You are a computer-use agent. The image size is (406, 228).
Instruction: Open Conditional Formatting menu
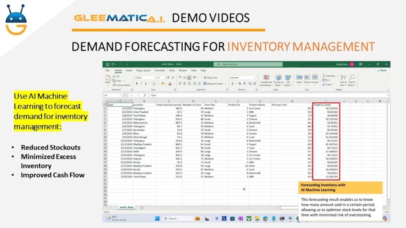coord(266,81)
